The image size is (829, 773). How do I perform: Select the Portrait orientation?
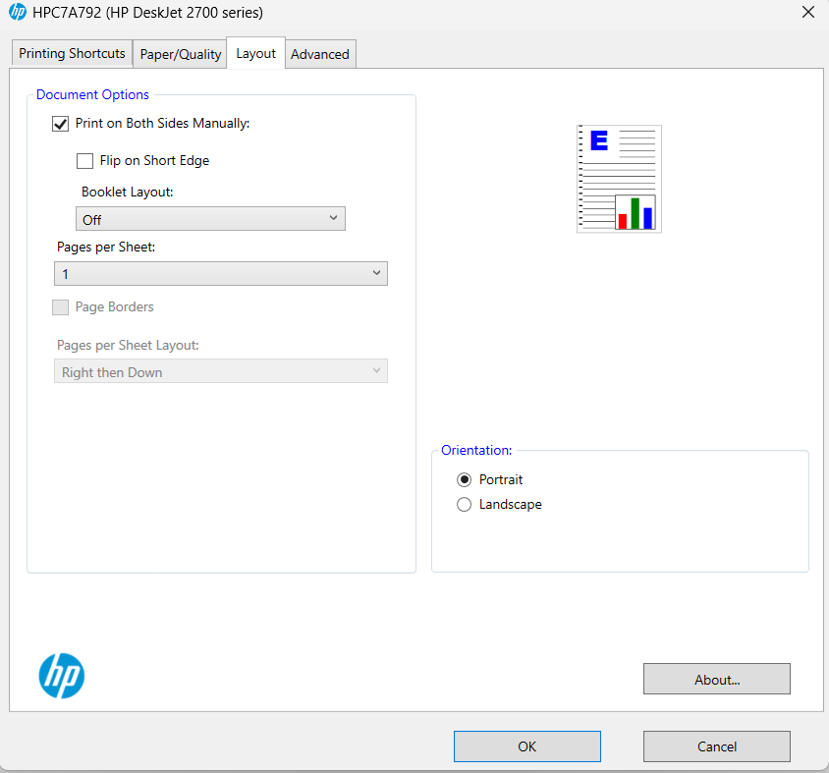pyautogui.click(x=464, y=479)
